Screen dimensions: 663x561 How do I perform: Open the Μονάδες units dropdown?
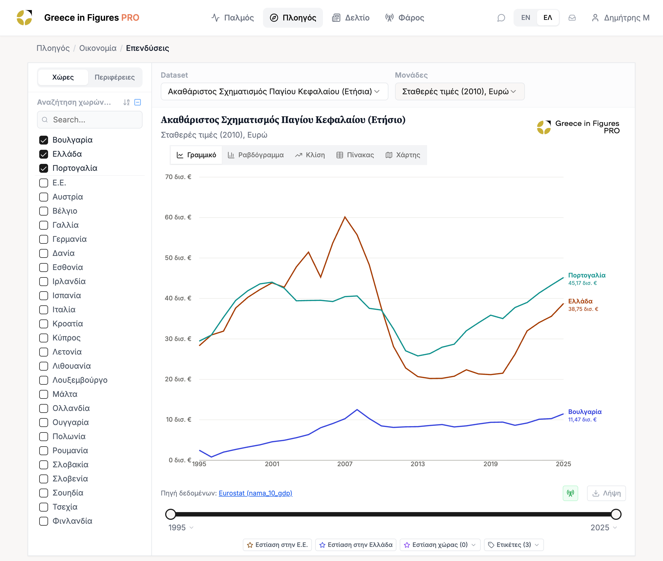tap(460, 91)
